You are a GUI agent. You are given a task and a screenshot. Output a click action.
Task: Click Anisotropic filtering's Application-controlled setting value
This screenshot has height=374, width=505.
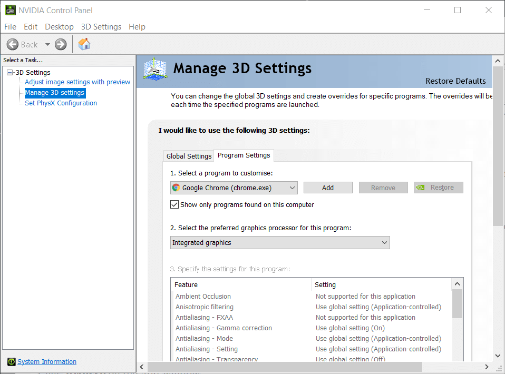coord(378,307)
